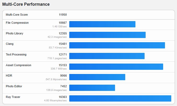
Task: Click the Photo Editor label
Action: click(x=14, y=86)
